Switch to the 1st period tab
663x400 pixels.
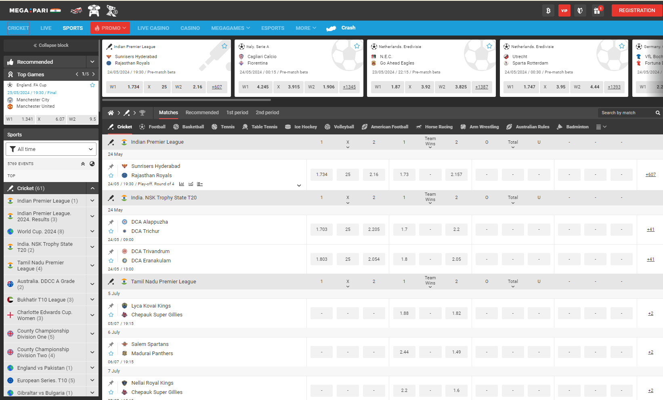point(237,113)
